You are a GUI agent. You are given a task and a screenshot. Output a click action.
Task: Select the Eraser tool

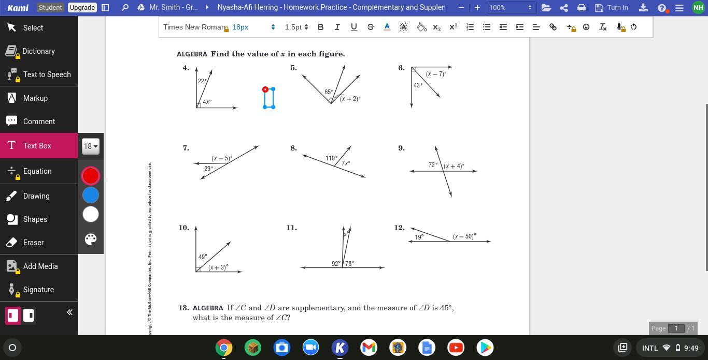(39, 243)
